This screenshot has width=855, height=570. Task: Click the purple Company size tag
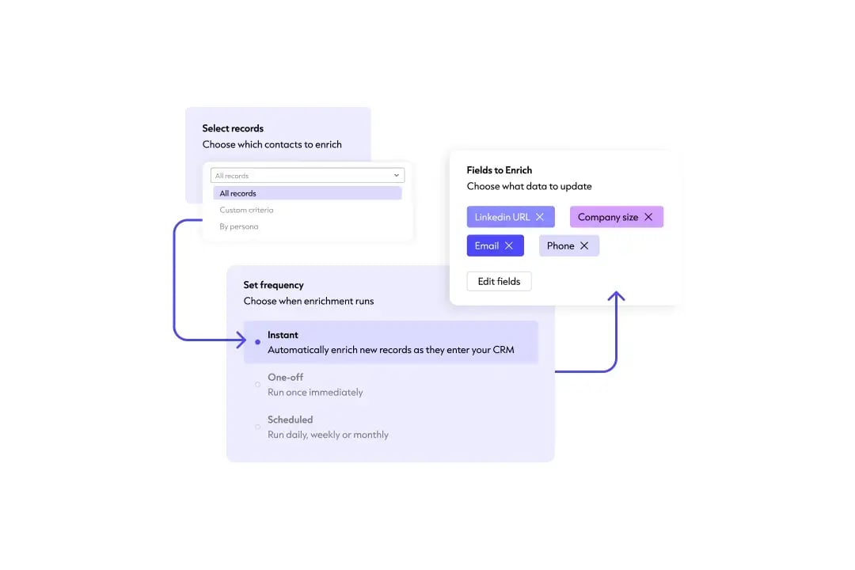pyautogui.click(x=608, y=217)
